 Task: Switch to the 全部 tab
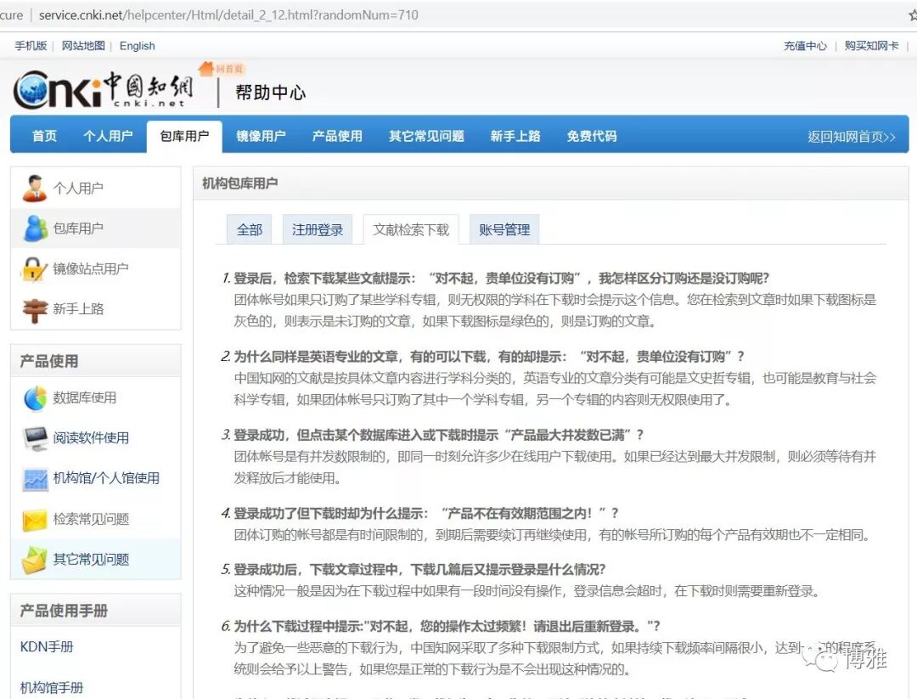[x=249, y=229]
